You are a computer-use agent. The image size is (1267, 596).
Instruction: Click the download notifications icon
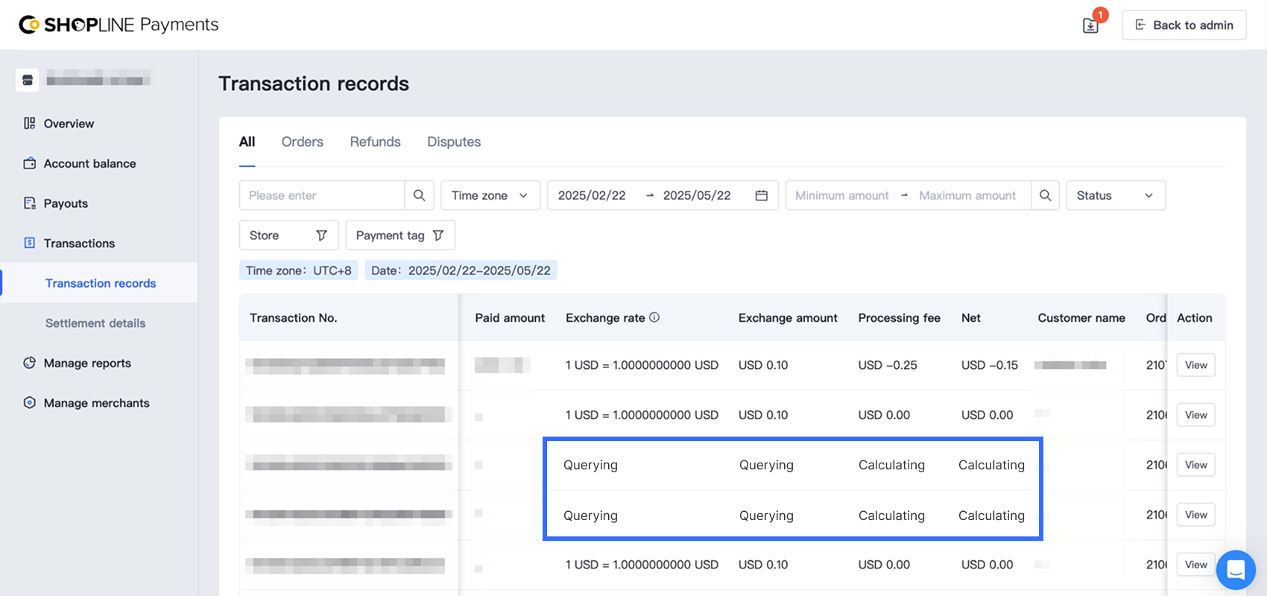[1090, 25]
